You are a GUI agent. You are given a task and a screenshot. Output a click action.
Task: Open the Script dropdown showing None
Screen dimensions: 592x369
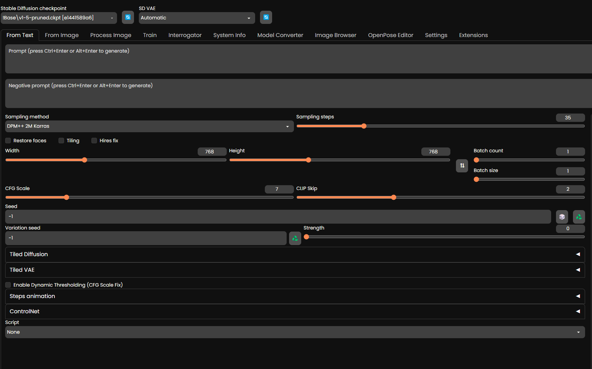[x=293, y=332]
